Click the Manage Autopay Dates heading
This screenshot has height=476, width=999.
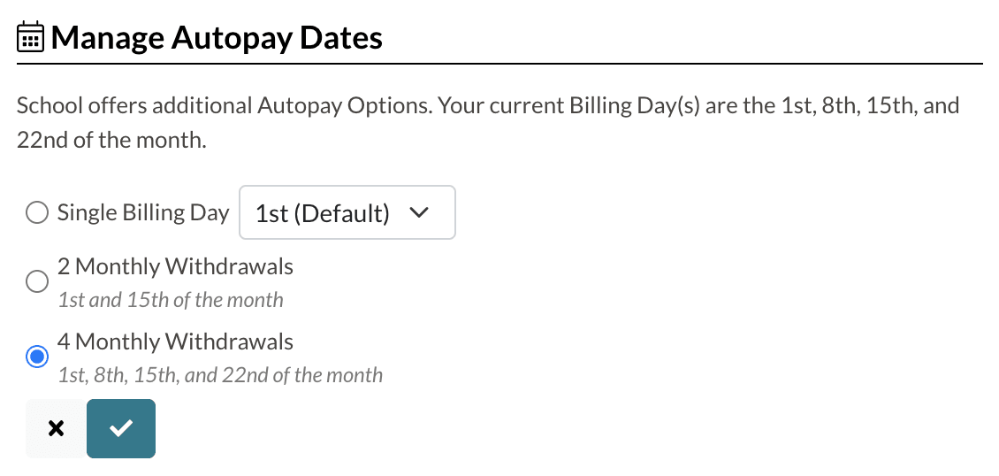(217, 39)
